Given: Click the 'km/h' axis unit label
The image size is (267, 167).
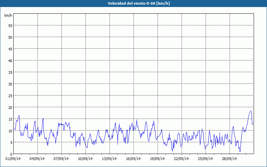Looking at the screenshot, I should (x=8, y=15).
